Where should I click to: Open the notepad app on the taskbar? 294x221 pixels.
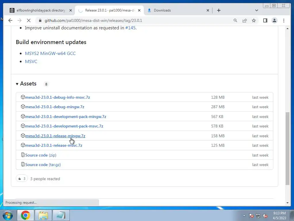pos(61,215)
